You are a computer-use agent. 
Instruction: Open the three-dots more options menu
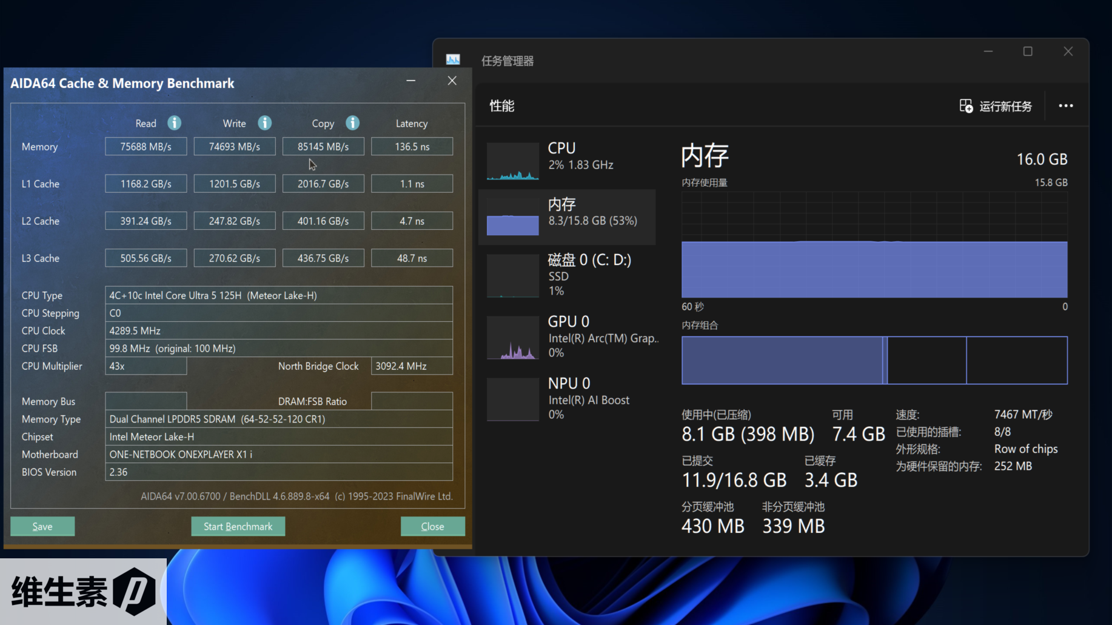[1065, 106]
